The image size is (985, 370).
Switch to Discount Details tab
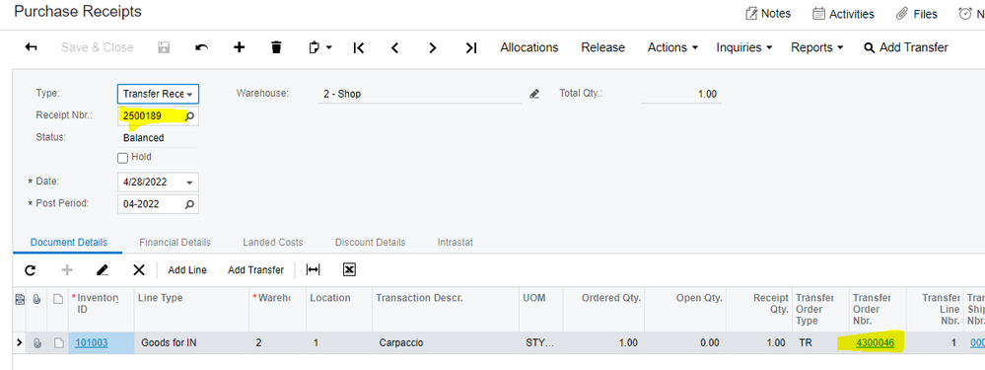tap(370, 242)
